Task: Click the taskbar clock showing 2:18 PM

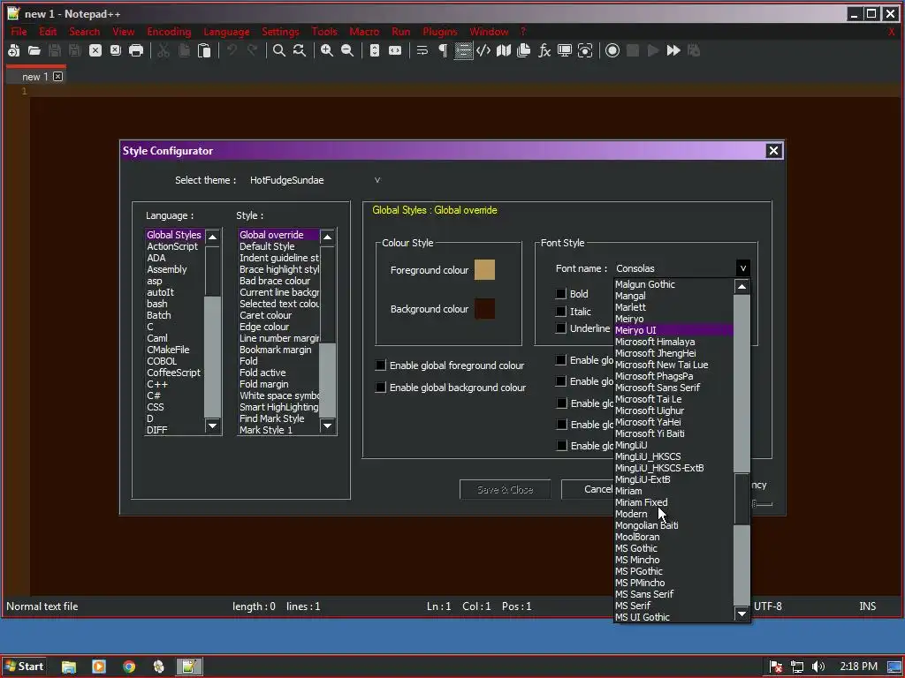Action: point(858,667)
